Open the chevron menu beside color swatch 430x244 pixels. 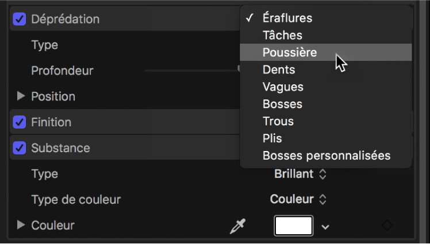[325, 227]
